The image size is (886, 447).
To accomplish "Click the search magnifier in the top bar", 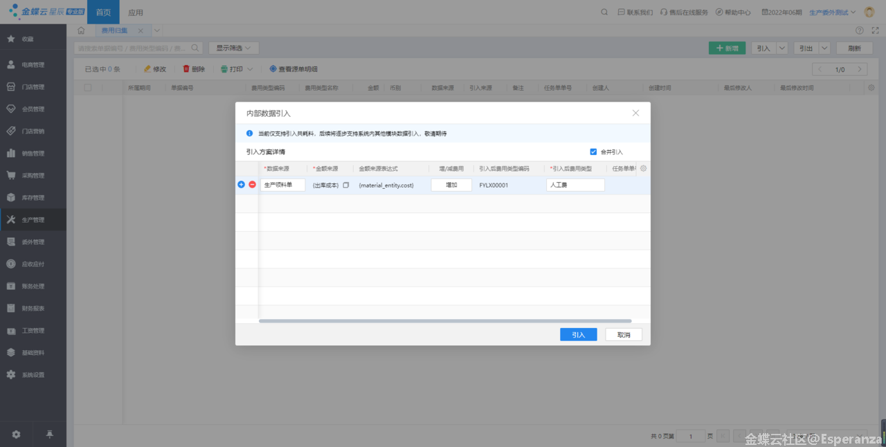I will pyautogui.click(x=604, y=12).
